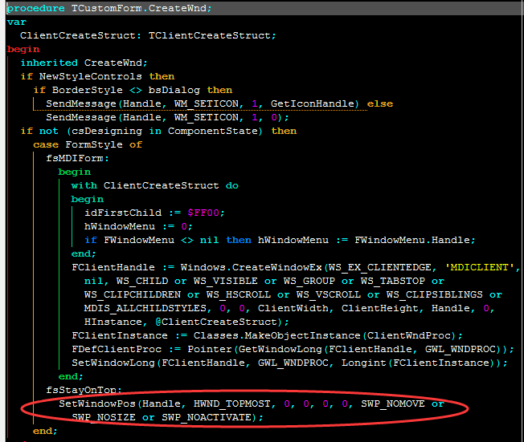Click the 'FWindowMenu.Handle;' expression
Image resolution: width=524 pixels, height=442 pixels.
click(415, 240)
